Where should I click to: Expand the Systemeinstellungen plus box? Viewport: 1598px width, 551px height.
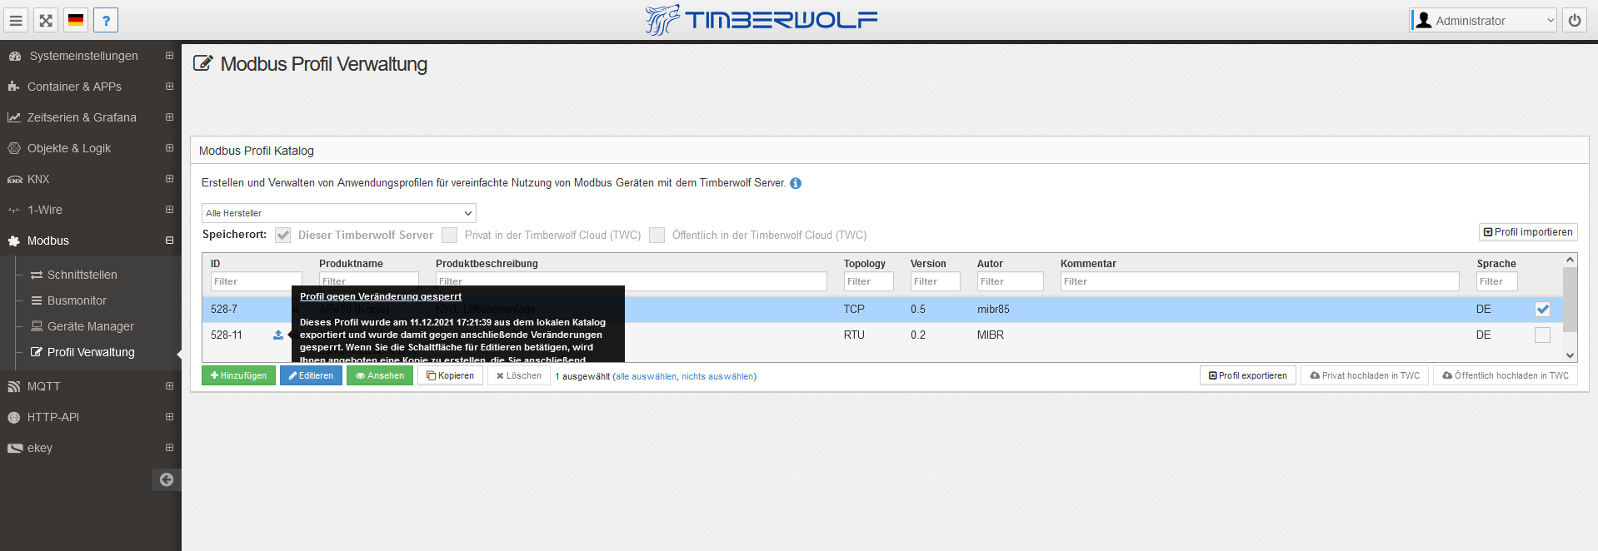[x=169, y=56]
